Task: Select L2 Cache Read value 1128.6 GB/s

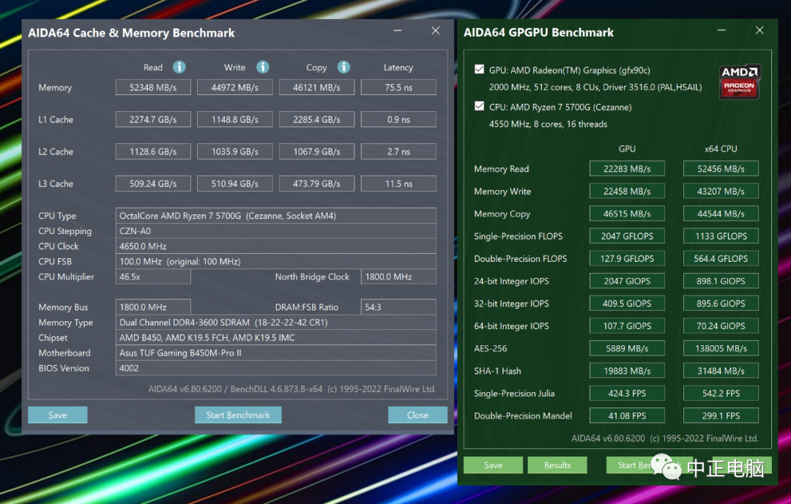Action: click(x=153, y=151)
